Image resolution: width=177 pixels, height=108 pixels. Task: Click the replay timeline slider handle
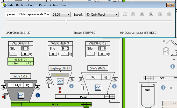[66, 21]
